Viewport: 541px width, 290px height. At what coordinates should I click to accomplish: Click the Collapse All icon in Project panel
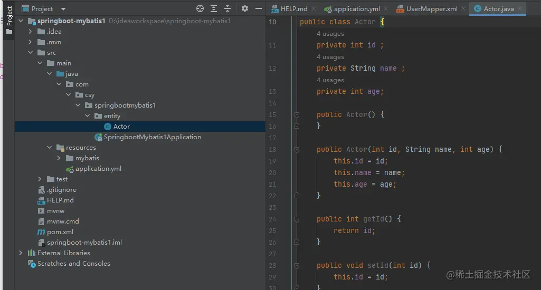[x=227, y=8]
